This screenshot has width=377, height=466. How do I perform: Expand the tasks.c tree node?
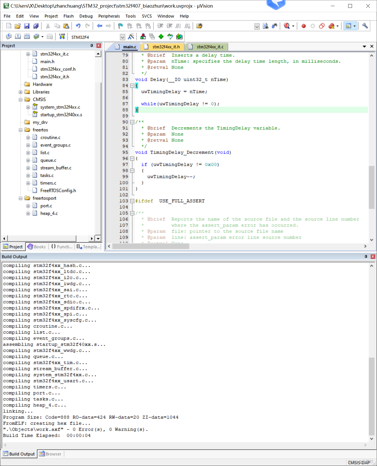pyautogui.click(x=28, y=176)
